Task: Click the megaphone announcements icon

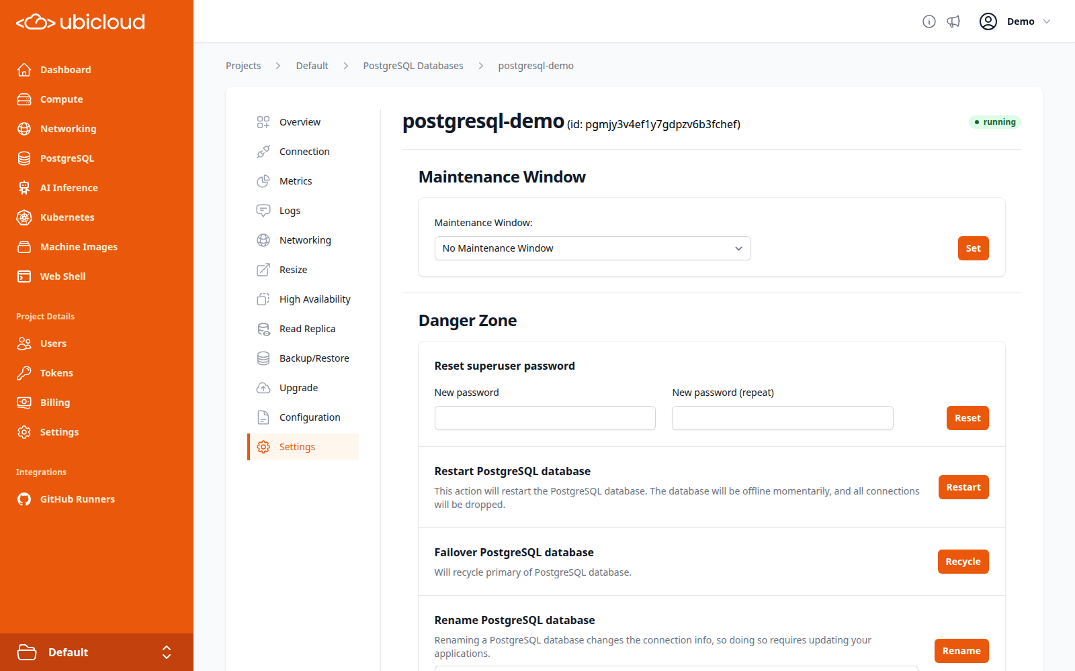Action: tap(953, 21)
